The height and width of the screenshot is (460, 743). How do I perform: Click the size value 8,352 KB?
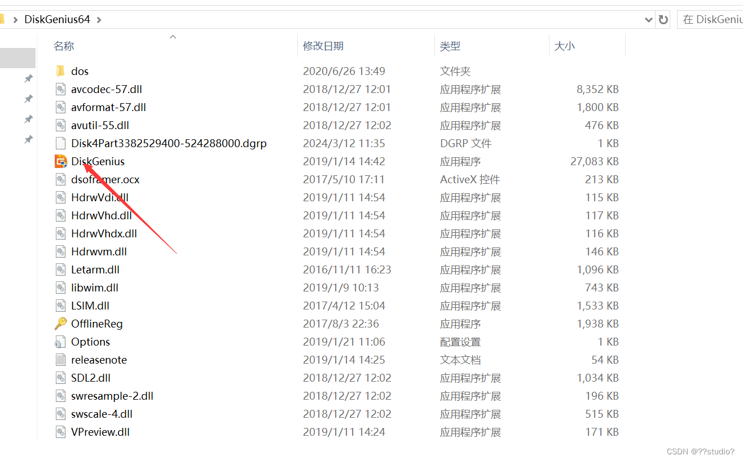tap(597, 89)
